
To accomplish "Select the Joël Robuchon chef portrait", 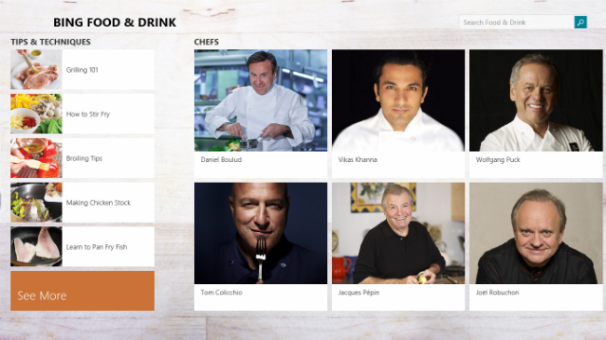I will [536, 234].
